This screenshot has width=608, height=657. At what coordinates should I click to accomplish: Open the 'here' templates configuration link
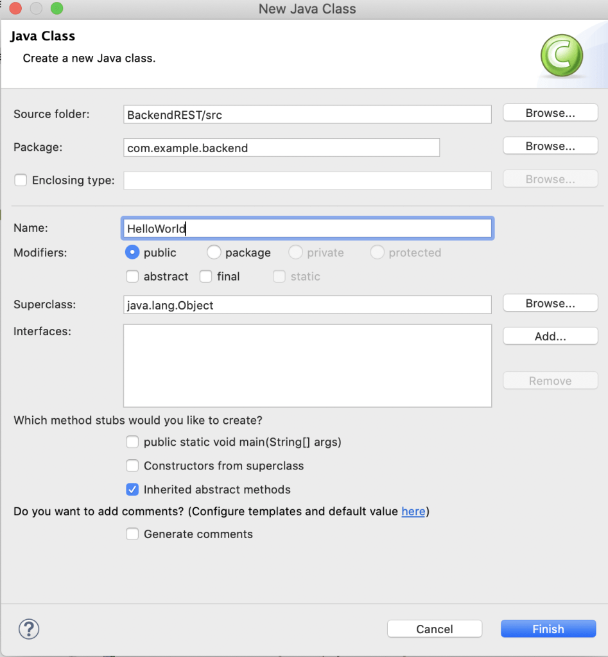(x=413, y=512)
